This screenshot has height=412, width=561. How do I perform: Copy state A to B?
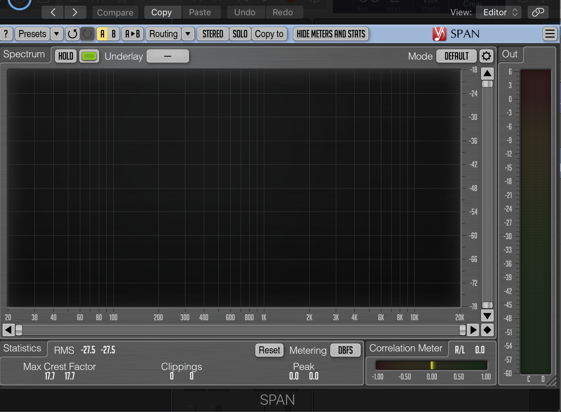pos(133,34)
